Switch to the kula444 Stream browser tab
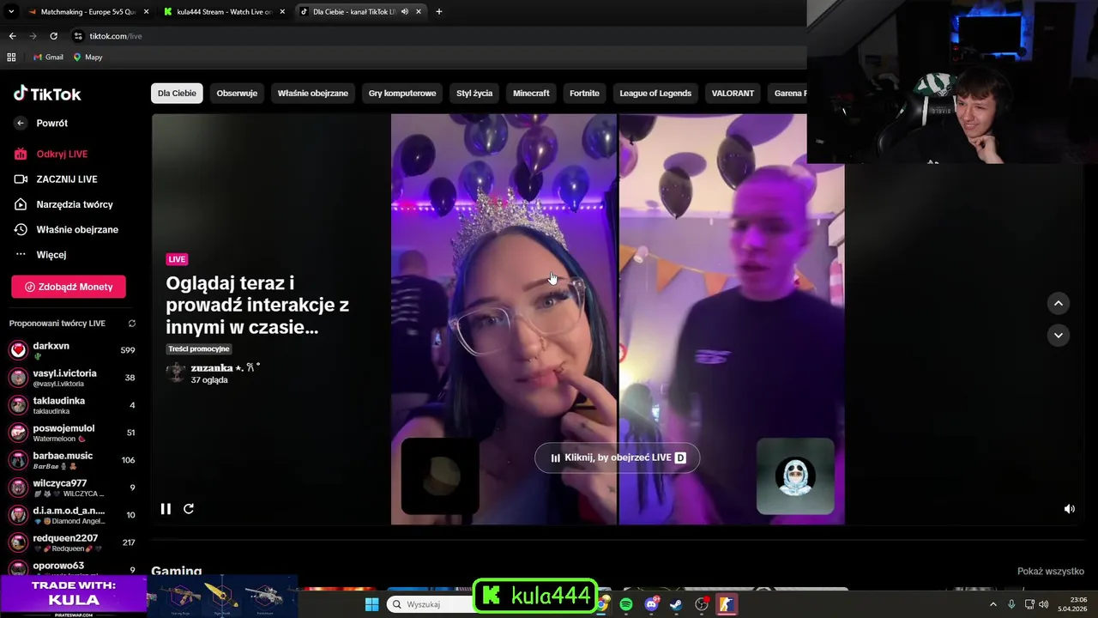 (223, 12)
